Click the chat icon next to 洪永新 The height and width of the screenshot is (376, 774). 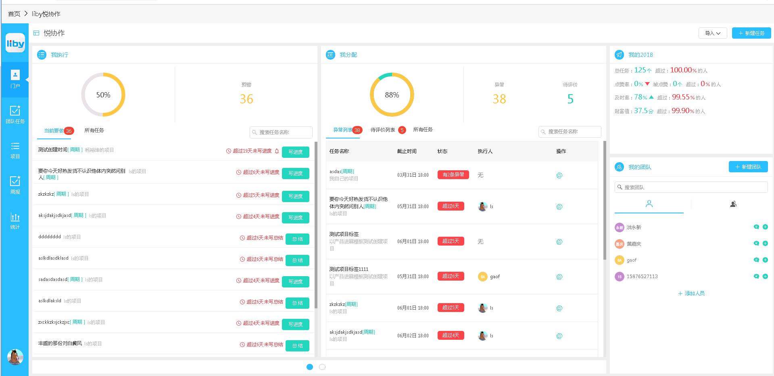tap(756, 227)
